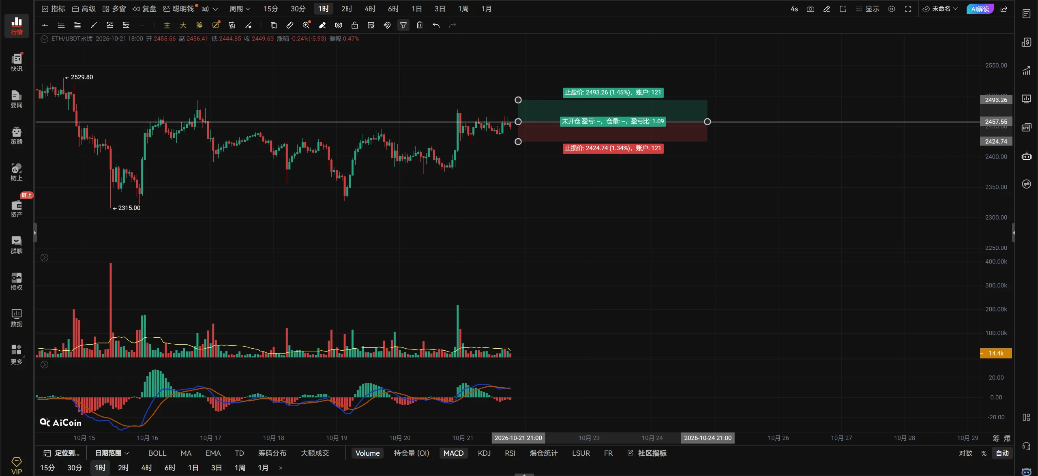Screen dimensions: 1038x476
Task: Open the 复盘 replay button
Action: (x=144, y=9)
